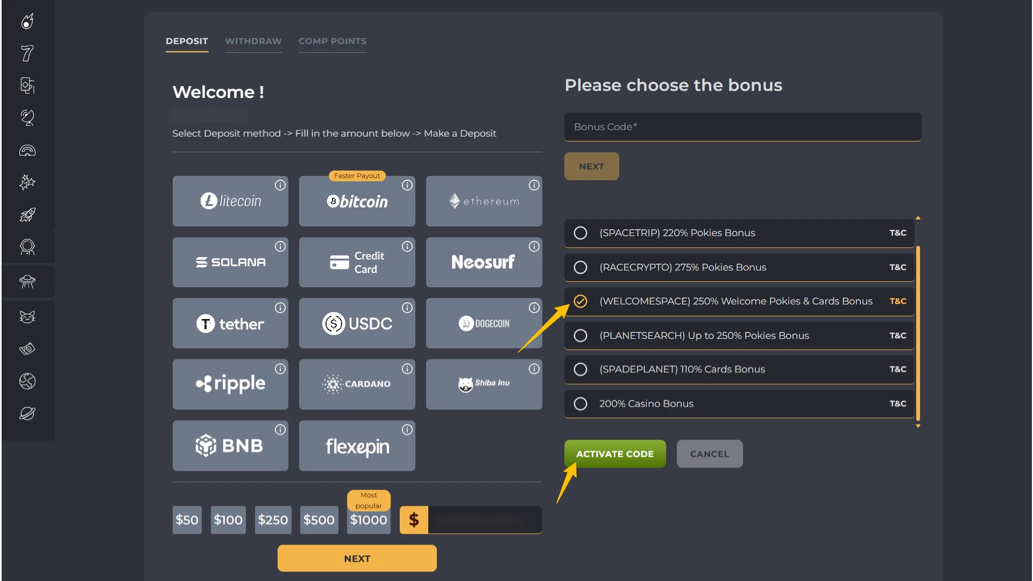Image resolution: width=1033 pixels, height=581 pixels.
Task: Open the info icon on Bitcoin tile
Action: pyautogui.click(x=407, y=185)
